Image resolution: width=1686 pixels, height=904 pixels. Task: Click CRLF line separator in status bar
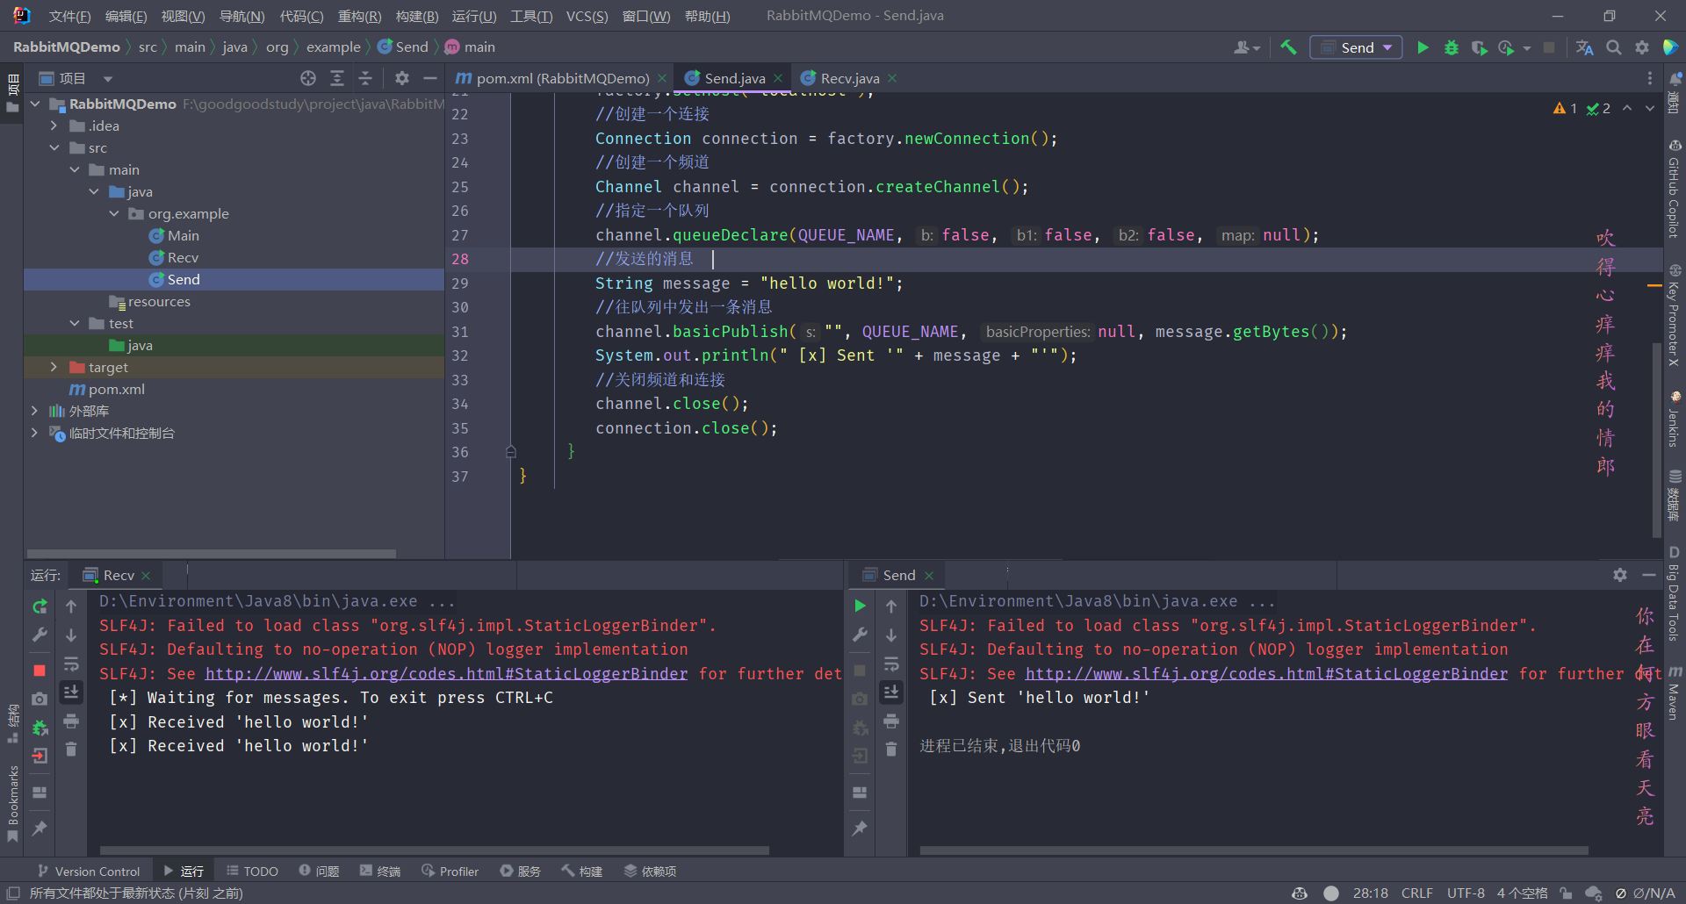pos(1416,893)
